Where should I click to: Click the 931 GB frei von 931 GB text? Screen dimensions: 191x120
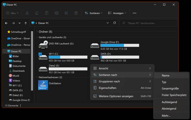(x=62, y=72)
